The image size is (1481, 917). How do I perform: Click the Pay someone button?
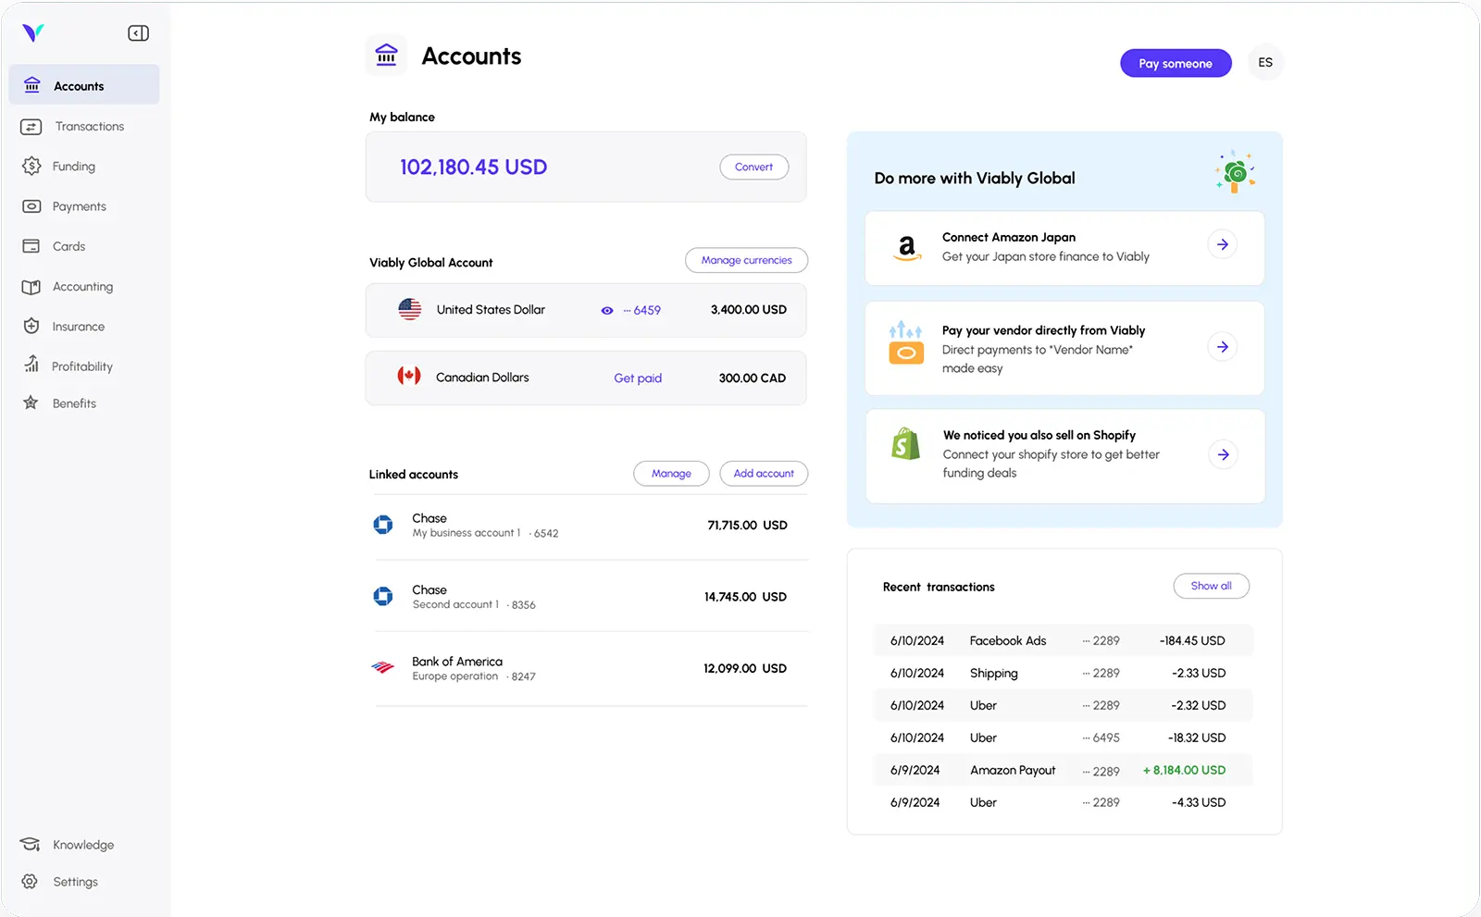point(1176,63)
